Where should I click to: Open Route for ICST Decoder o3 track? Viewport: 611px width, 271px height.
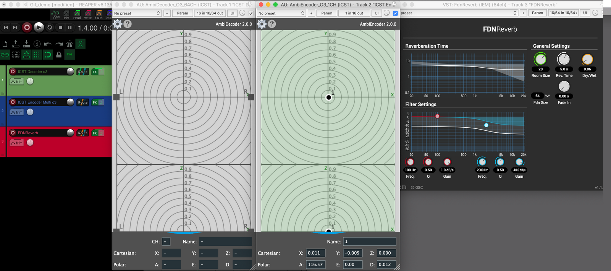82,71
